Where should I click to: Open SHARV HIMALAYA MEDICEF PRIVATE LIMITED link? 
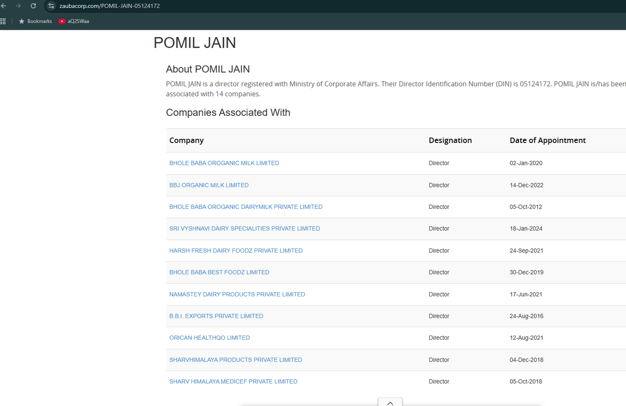click(233, 381)
